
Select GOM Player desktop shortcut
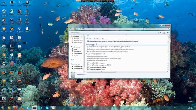click(x=4, y=30)
